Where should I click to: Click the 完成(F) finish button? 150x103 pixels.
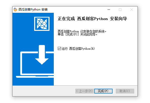pos(103,91)
